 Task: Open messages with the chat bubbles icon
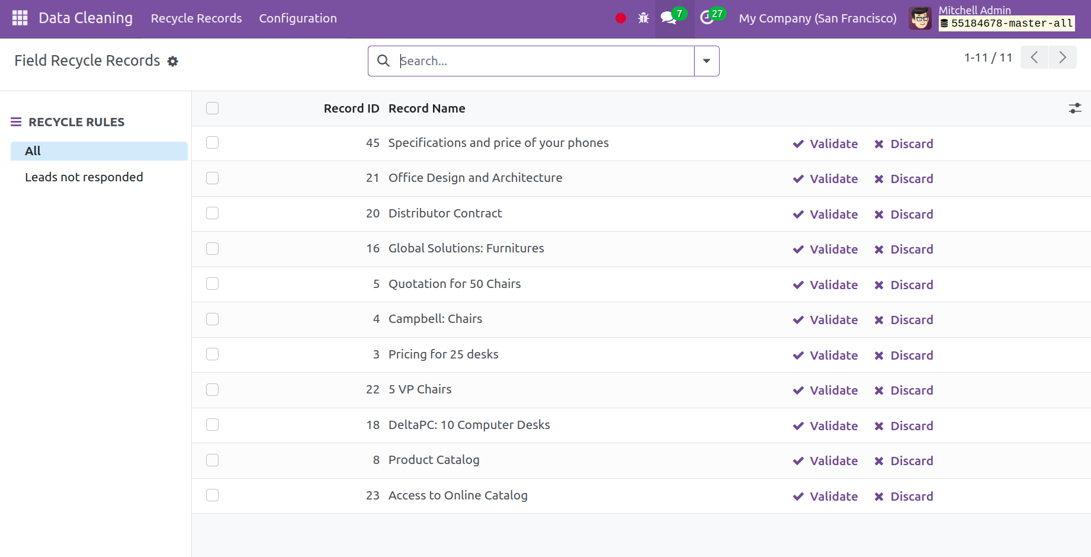pyautogui.click(x=669, y=18)
